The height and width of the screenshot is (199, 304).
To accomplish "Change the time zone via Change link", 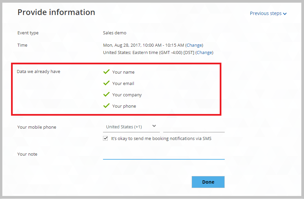I will pos(204,53).
